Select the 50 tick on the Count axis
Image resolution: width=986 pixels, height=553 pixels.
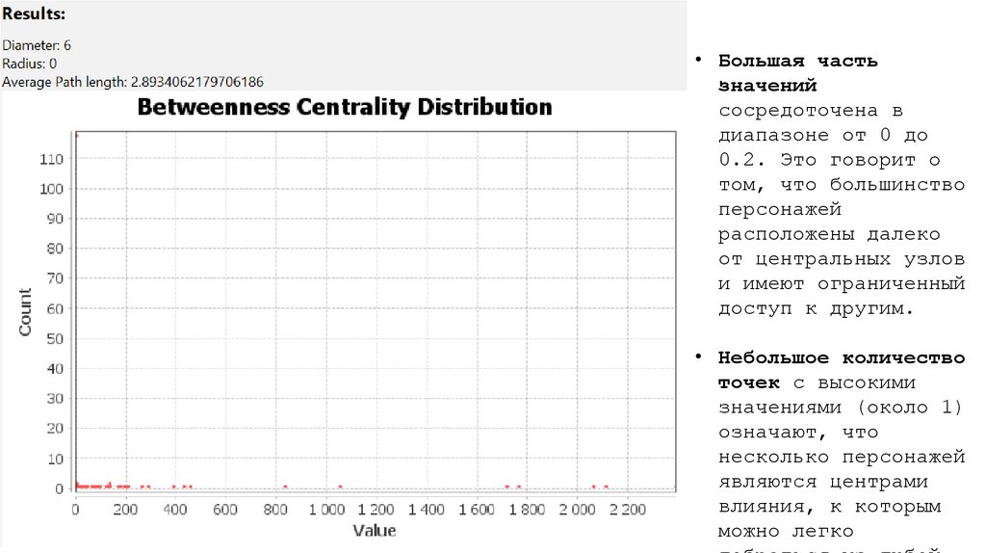click(x=55, y=338)
